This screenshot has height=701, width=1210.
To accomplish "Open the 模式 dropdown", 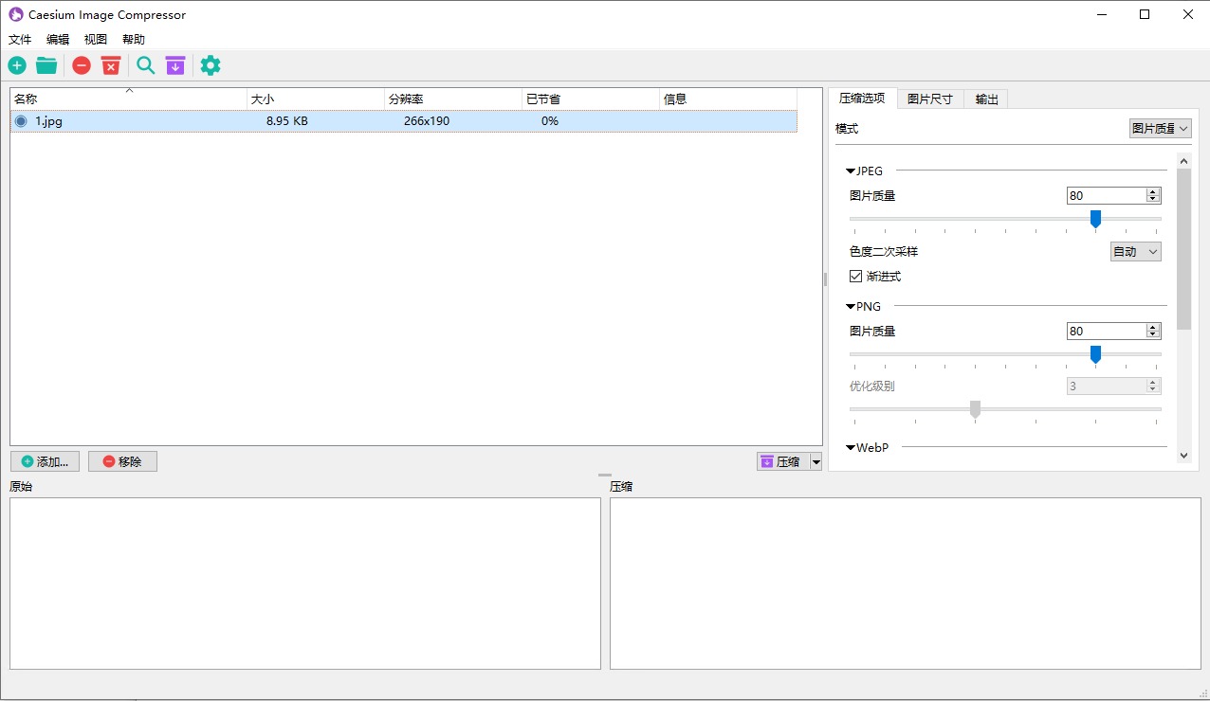I will [x=1160, y=129].
